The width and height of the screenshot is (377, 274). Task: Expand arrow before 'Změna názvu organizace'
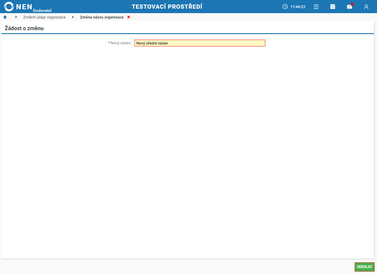tap(73, 17)
